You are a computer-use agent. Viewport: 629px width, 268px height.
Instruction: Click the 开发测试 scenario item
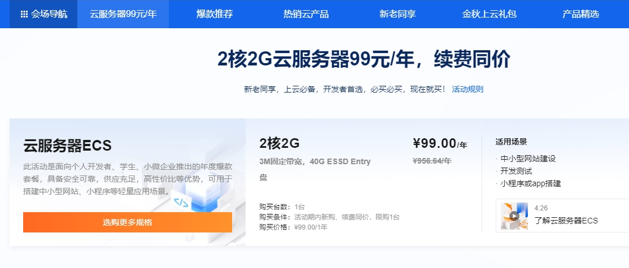(516, 171)
